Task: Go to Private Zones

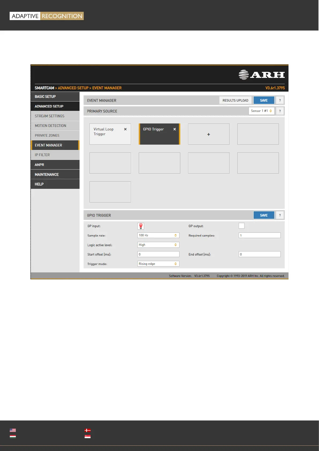Action: pos(55,136)
